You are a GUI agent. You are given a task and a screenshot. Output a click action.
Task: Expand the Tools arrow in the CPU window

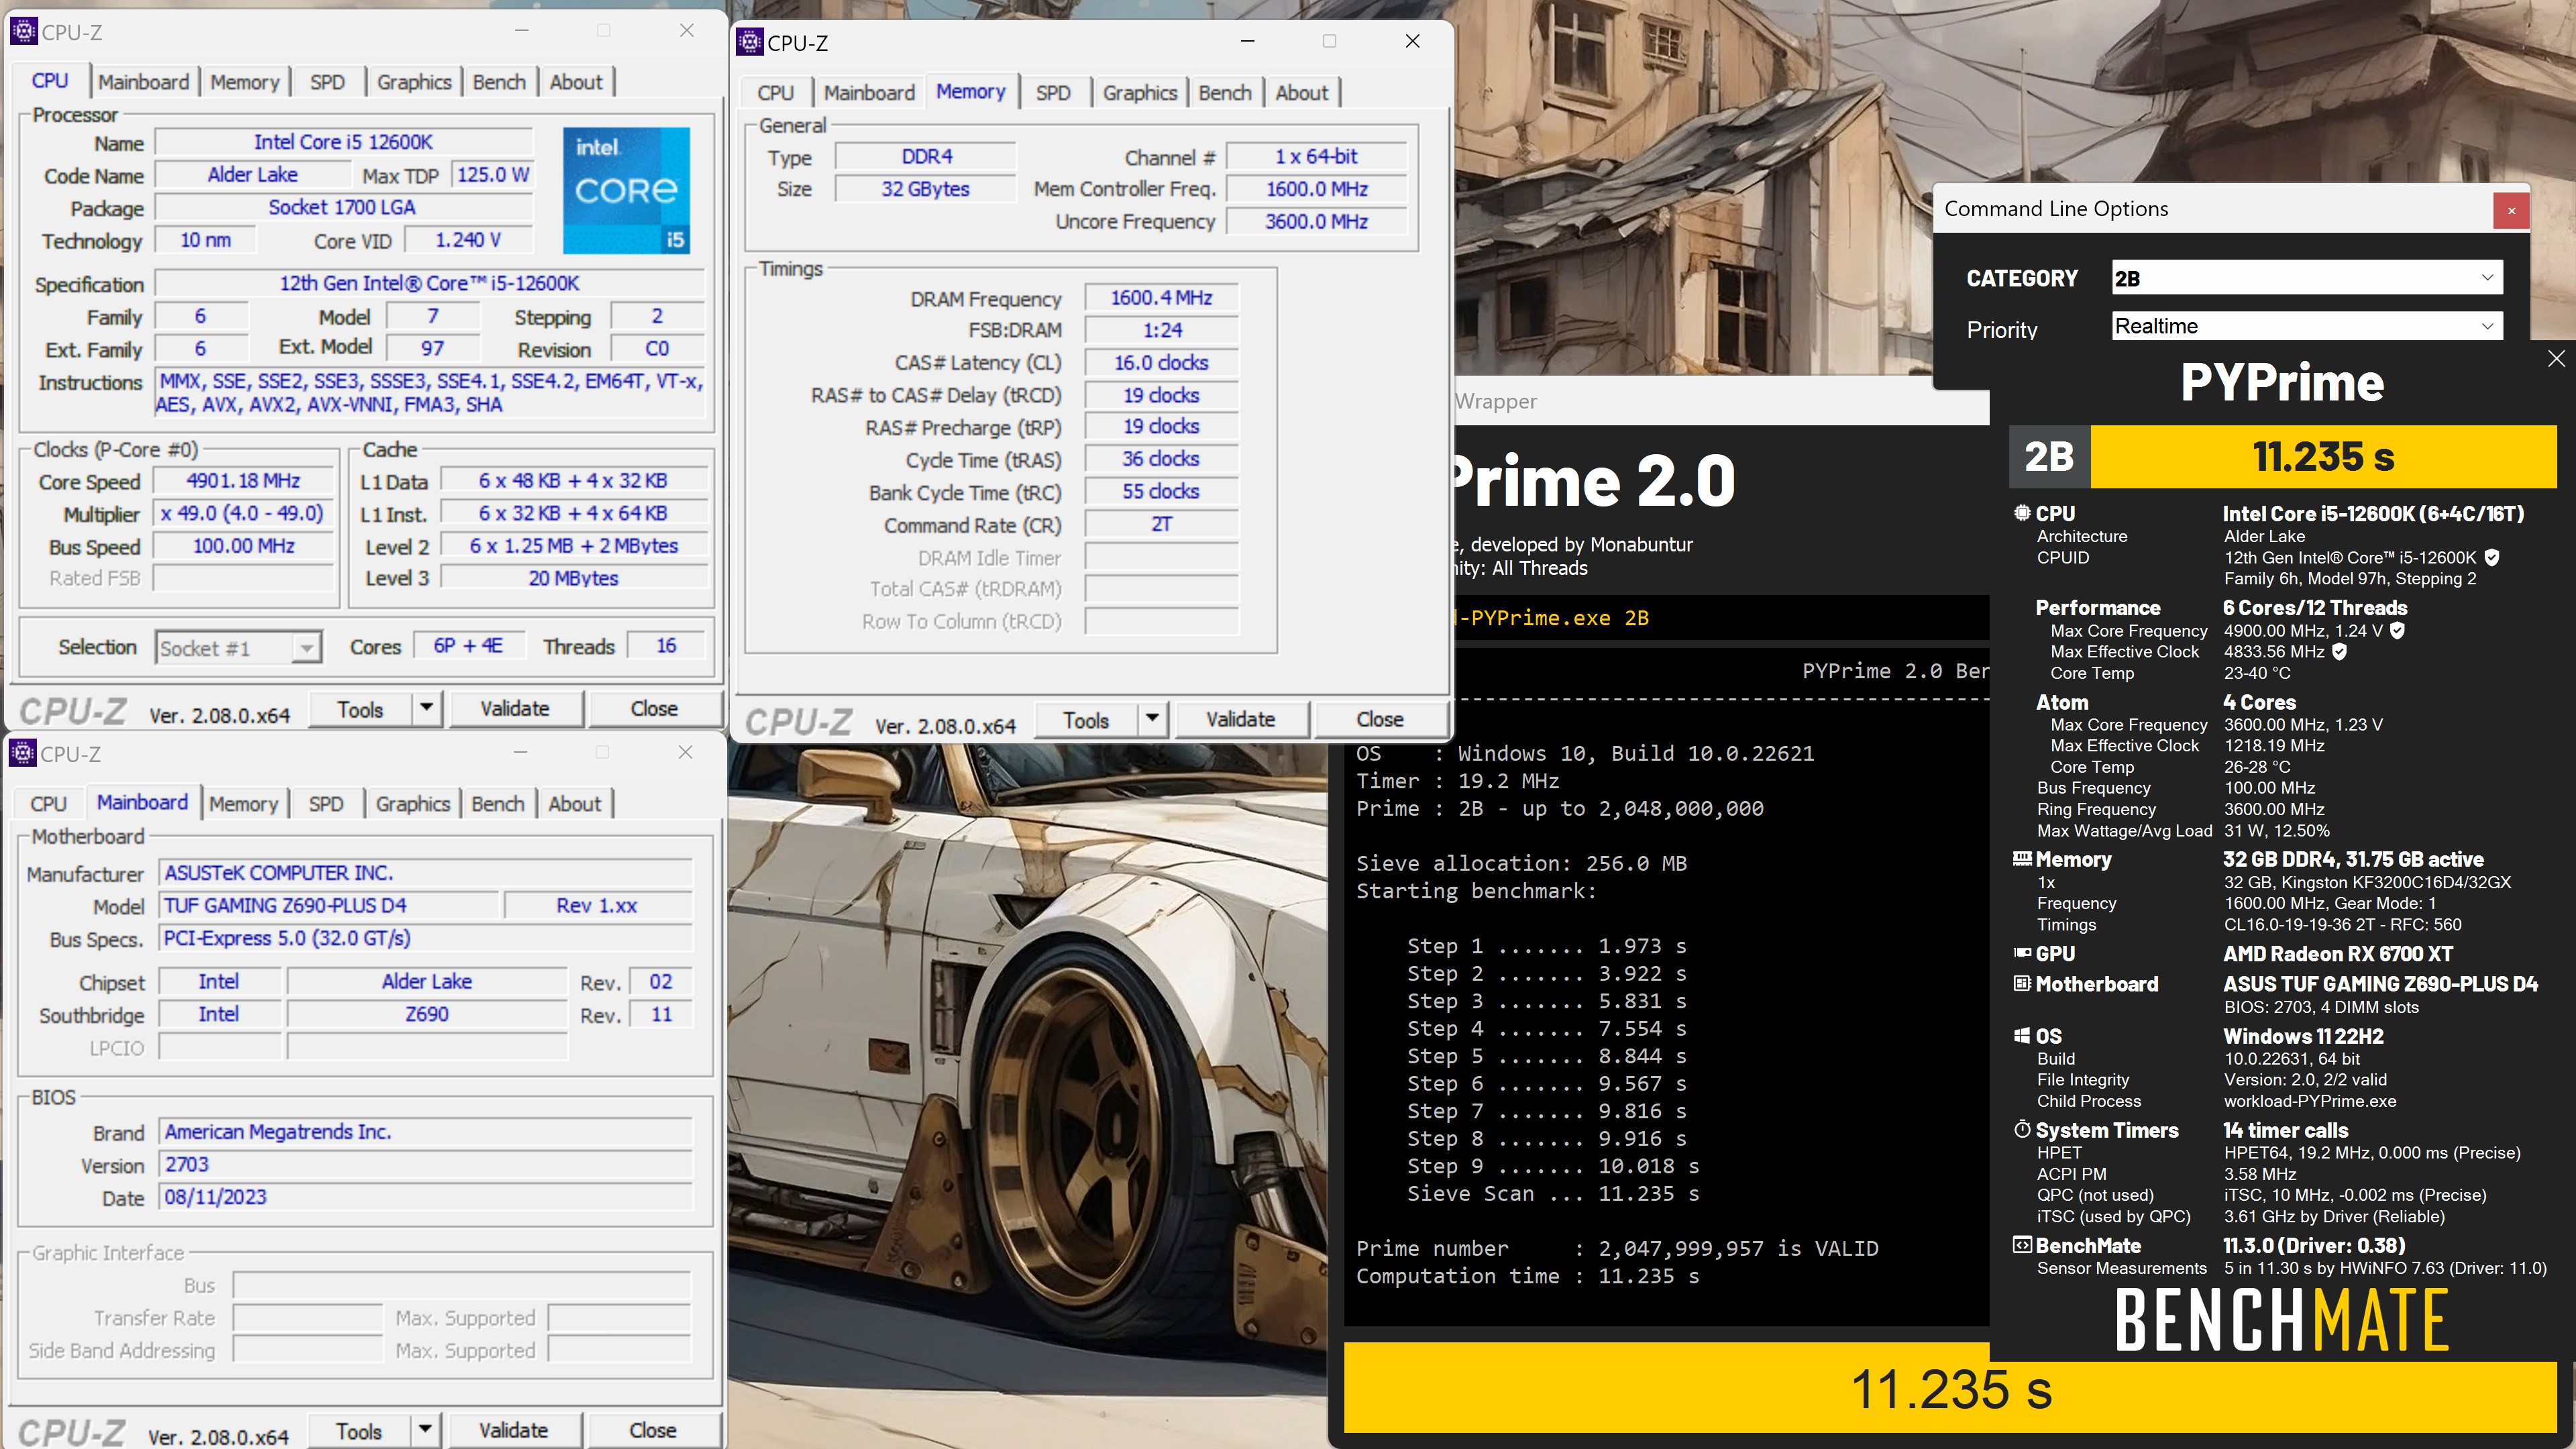click(x=426, y=708)
